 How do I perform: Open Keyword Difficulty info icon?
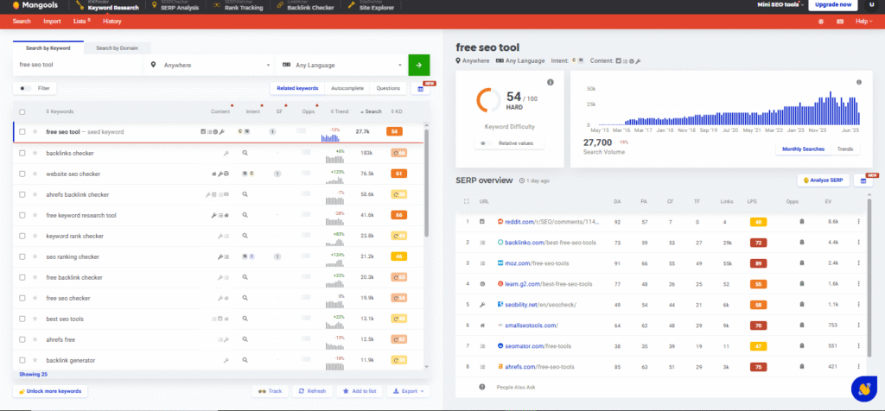point(551,82)
